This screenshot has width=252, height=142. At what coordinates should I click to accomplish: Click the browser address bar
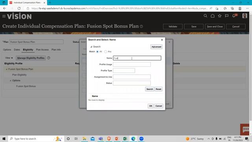point(119,8)
